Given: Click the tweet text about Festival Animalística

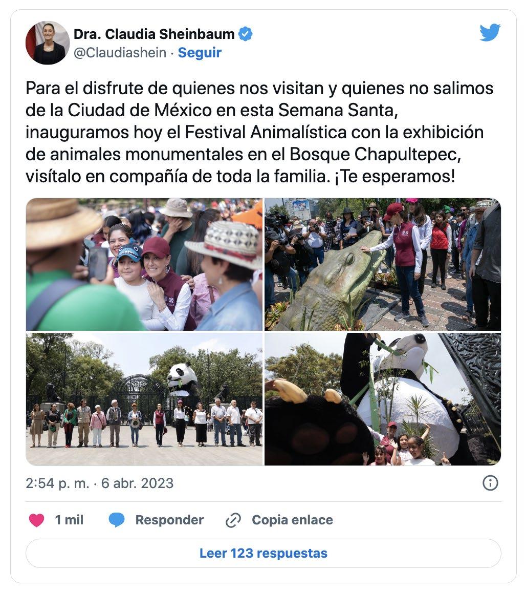Looking at the screenshot, I should pos(259,132).
